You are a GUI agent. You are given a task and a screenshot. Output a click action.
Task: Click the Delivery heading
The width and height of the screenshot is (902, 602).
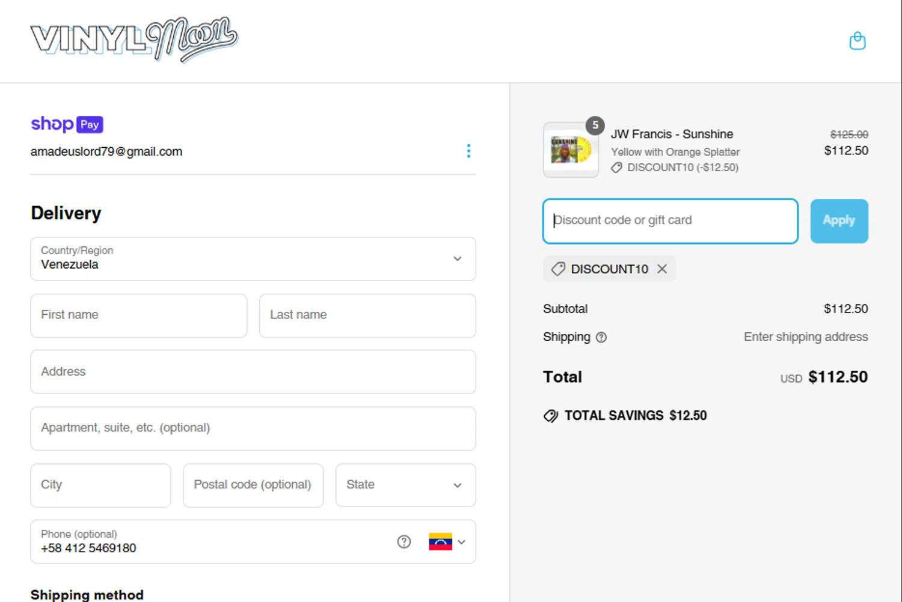[66, 213]
